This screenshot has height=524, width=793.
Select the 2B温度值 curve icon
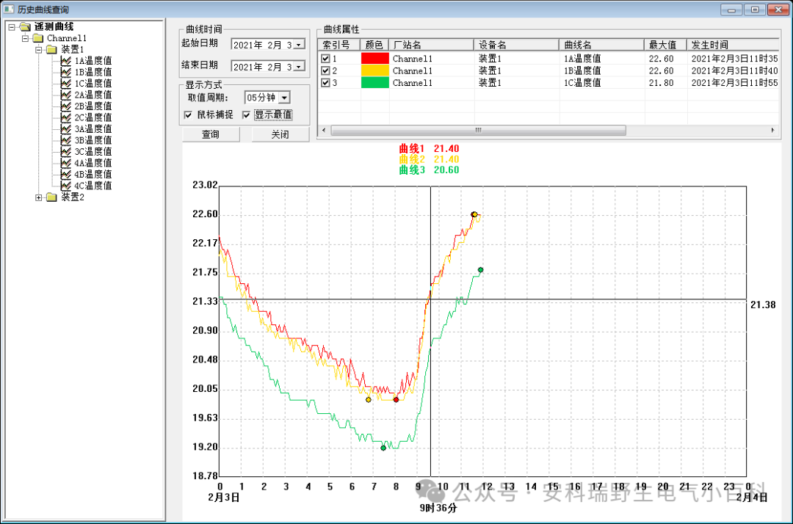click(x=66, y=106)
